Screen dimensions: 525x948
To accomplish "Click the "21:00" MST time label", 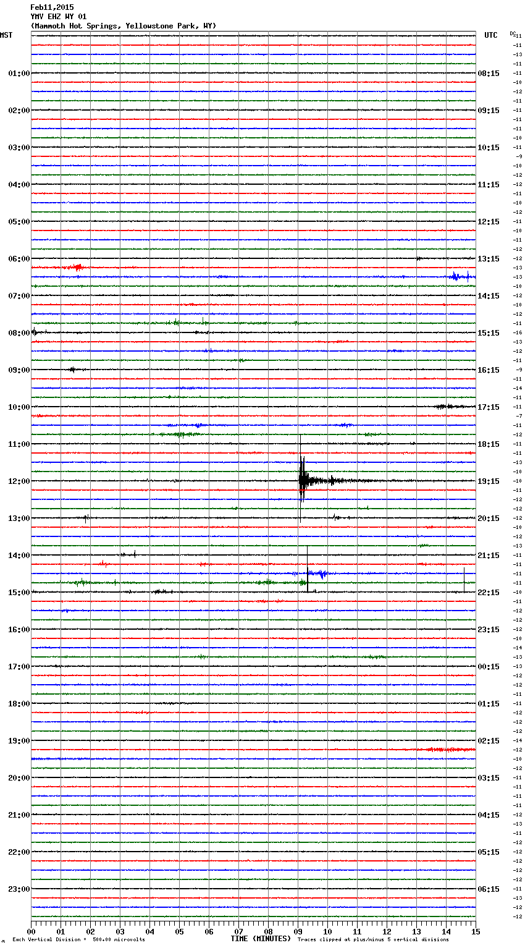I will coord(19,815).
